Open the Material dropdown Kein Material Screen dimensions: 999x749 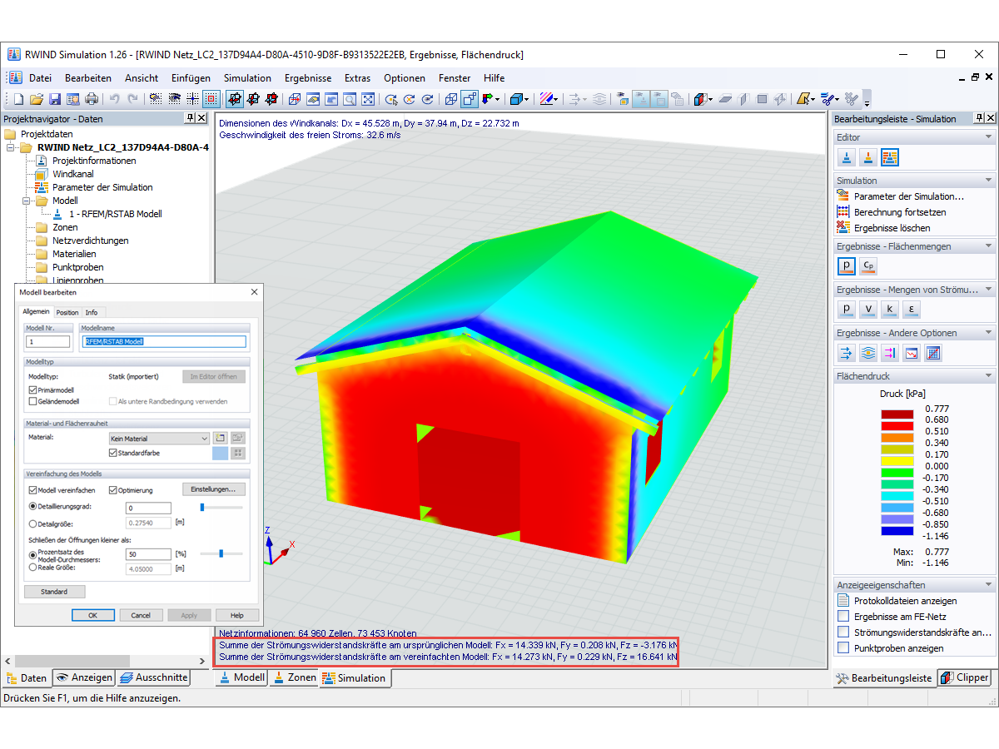pos(159,438)
